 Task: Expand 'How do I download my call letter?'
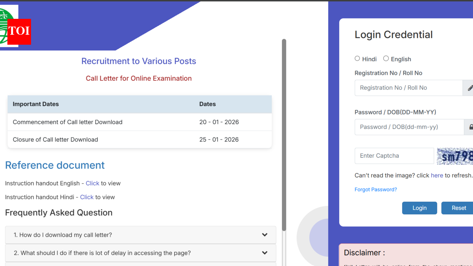[x=63, y=235]
